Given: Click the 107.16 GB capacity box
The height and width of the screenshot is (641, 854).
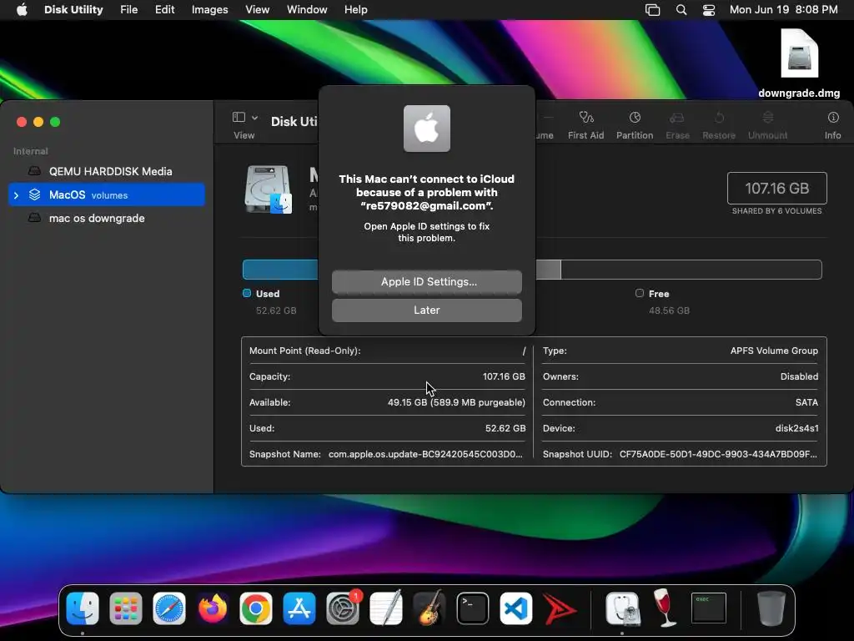Looking at the screenshot, I should pos(776,188).
